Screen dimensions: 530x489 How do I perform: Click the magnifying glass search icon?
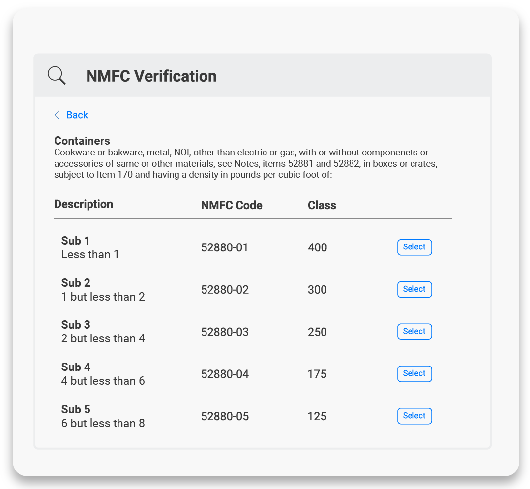(x=57, y=75)
